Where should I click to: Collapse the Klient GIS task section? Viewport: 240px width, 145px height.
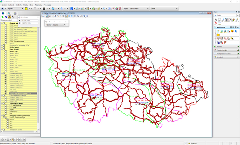pos(238,27)
